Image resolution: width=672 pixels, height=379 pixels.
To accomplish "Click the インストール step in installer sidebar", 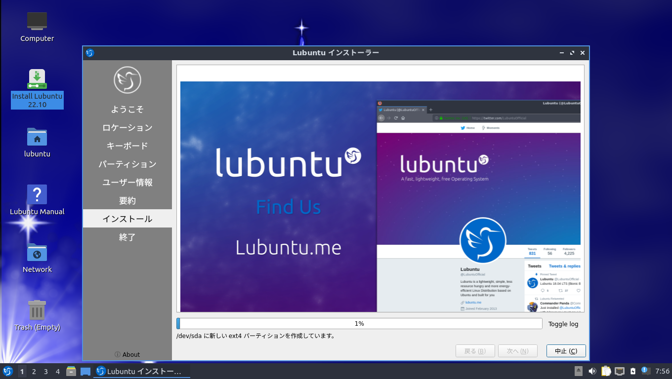I will point(127,219).
